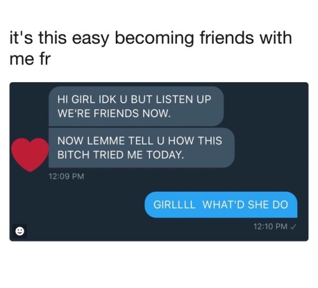Image resolution: width=318 pixels, height=288 pixels.
Task: Click the "me fr" caption line
Action: pos(30,59)
